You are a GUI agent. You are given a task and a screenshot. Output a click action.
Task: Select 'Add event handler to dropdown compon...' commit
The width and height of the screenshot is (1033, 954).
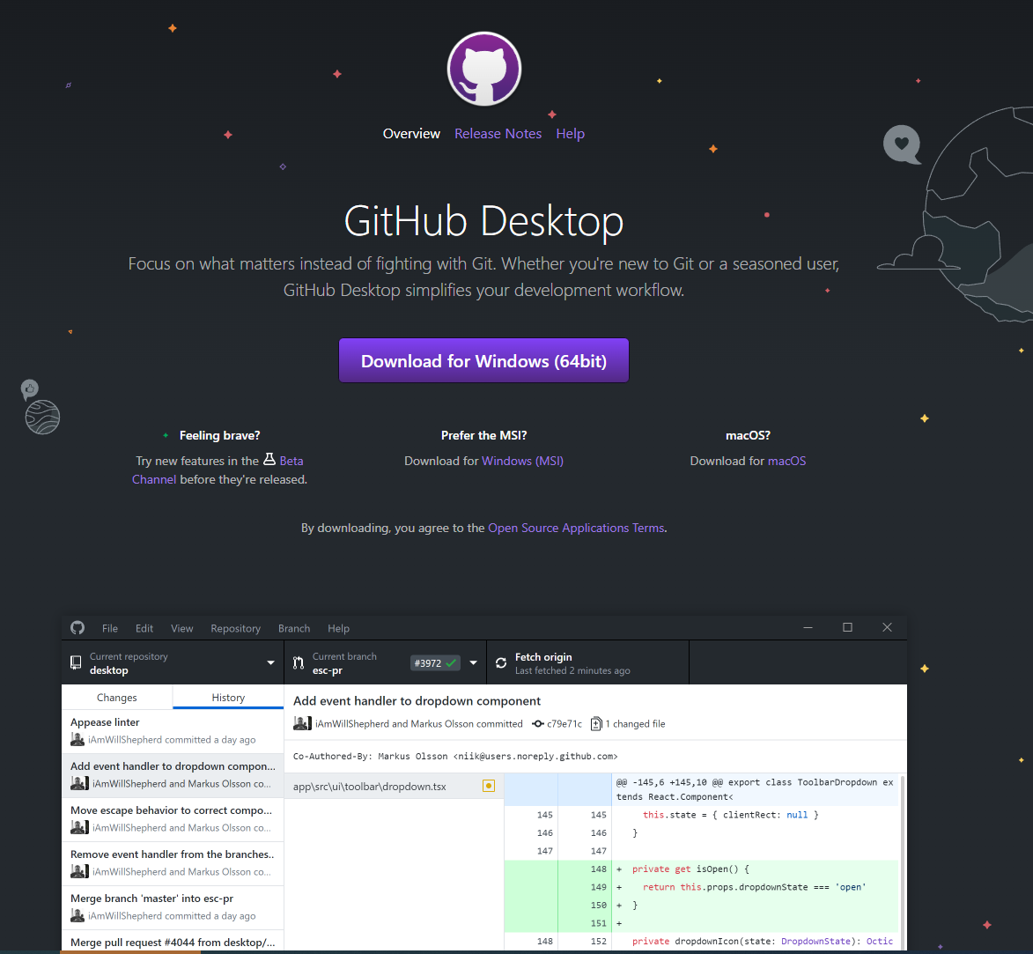click(173, 775)
